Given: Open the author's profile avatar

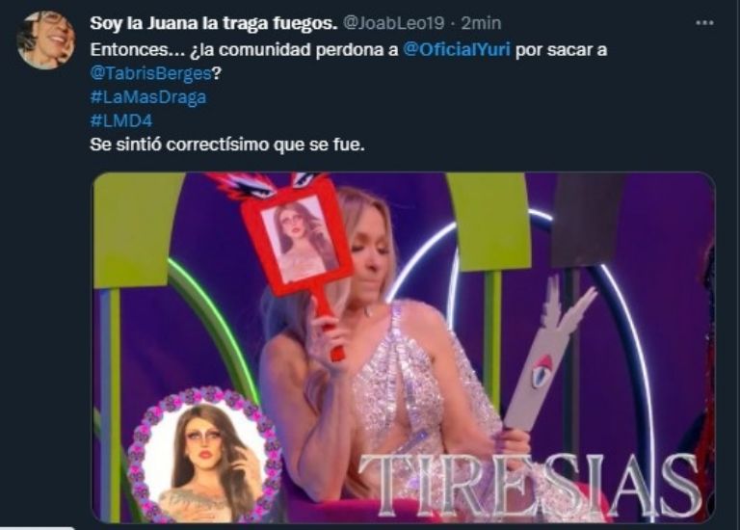Looking at the screenshot, I should pyautogui.click(x=46, y=40).
